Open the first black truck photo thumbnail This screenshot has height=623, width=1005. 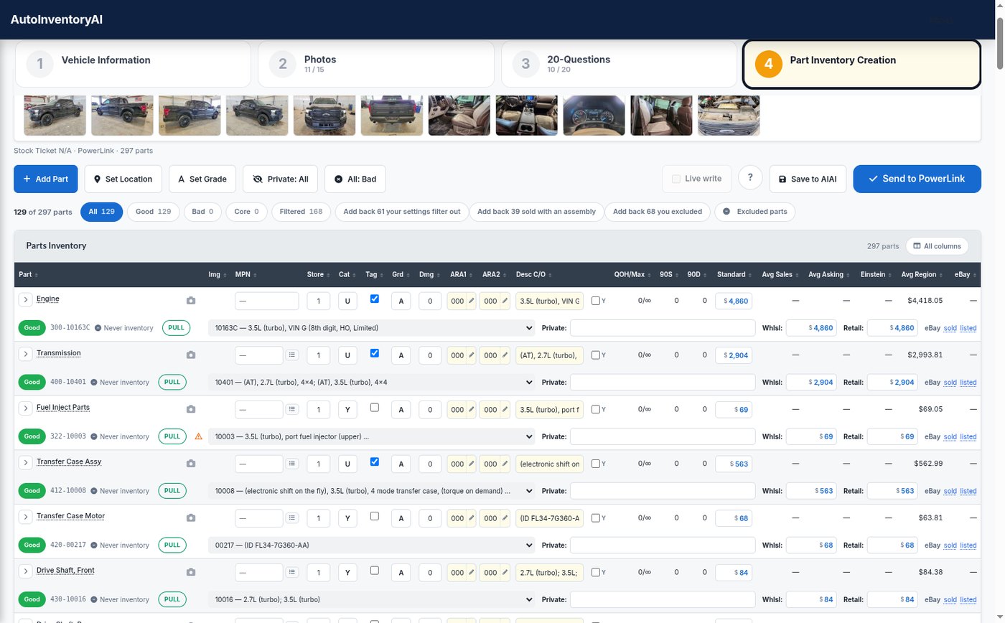55,115
